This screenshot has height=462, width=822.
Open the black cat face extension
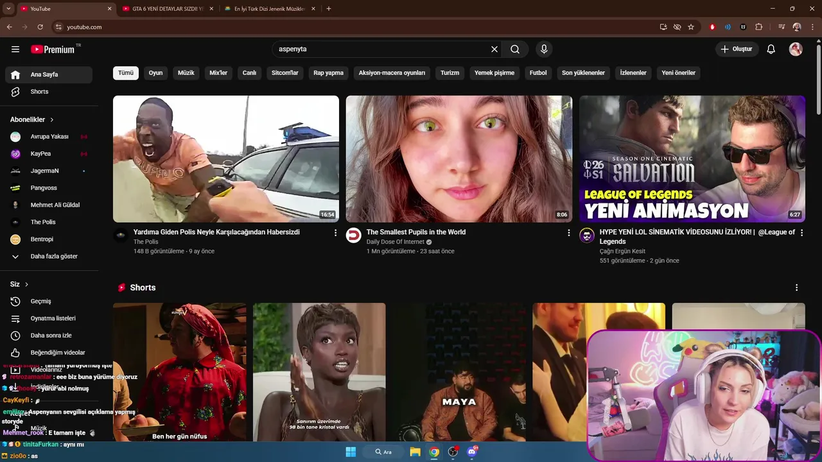click(743, 27)
